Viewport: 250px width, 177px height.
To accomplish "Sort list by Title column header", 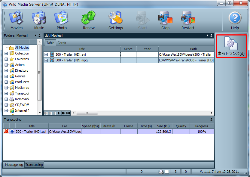I will point(82,49).
